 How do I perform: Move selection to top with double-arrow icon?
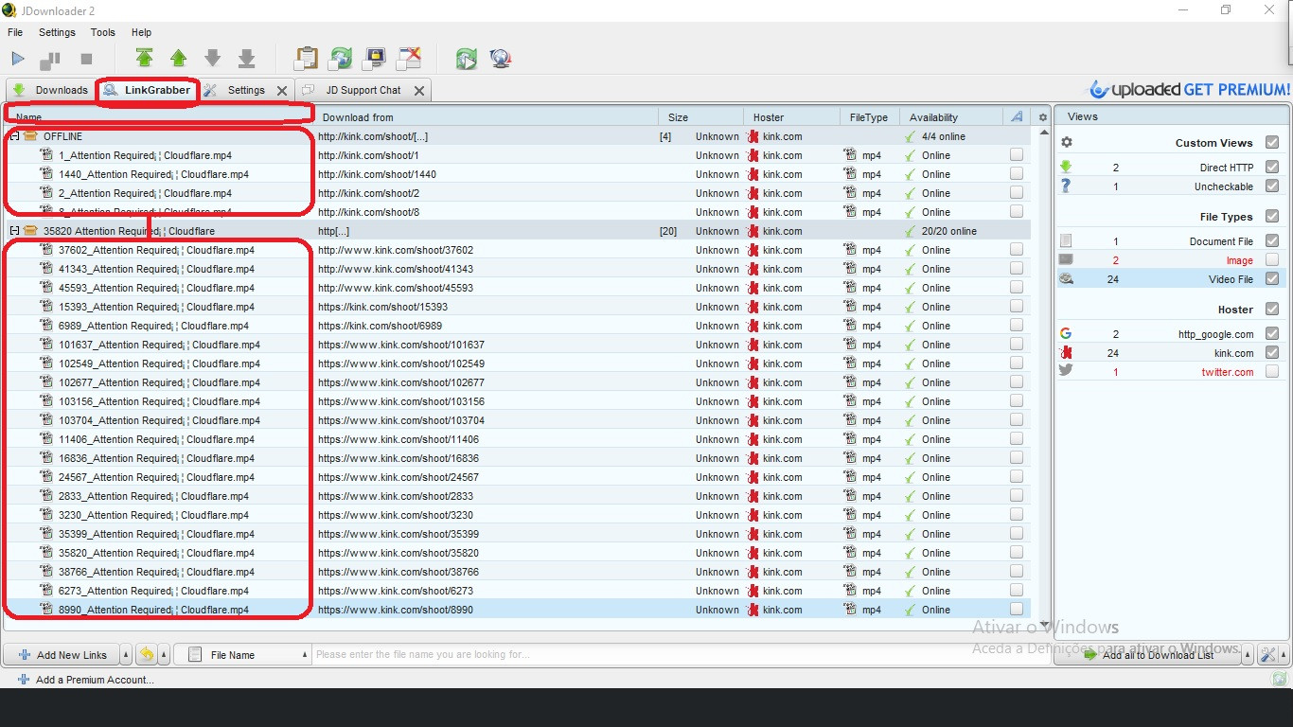coord(144,59)
